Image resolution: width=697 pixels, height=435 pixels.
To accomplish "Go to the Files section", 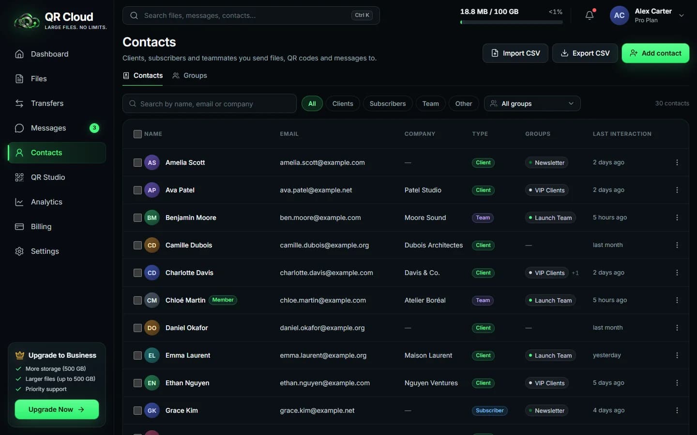I will pos(57,79).
